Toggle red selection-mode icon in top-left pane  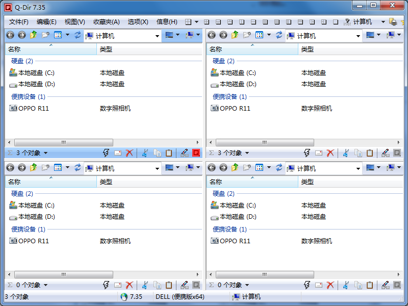click(196, 153)
